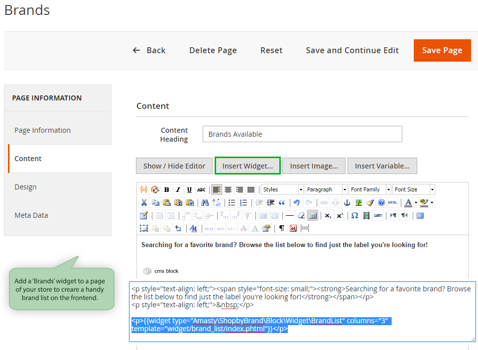The height and width of the screenshot is (350, 478).
Task: Toggle Strikethrough formatting
Action: [201, 189]
